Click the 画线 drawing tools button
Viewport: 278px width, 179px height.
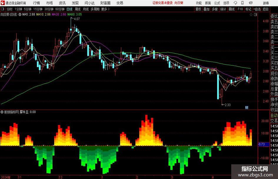point(232,9)
